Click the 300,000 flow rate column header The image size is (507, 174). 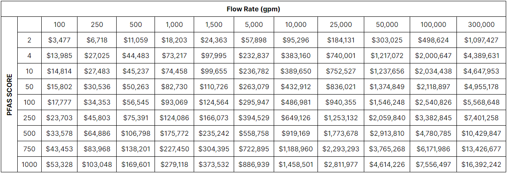tap(481, 25)
